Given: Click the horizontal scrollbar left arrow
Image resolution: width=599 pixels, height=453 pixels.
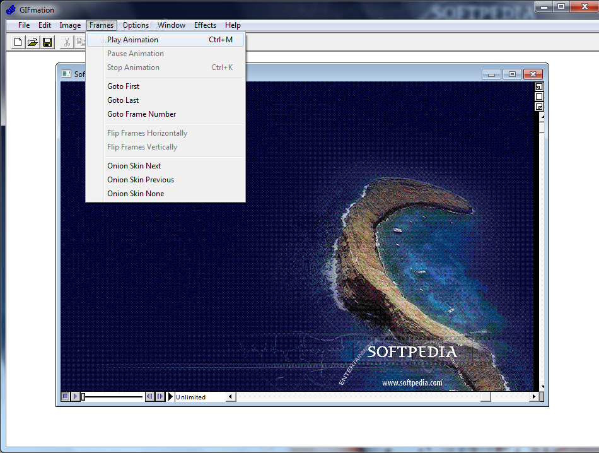Looking at the screenshot, I should (x=230, y=397).
